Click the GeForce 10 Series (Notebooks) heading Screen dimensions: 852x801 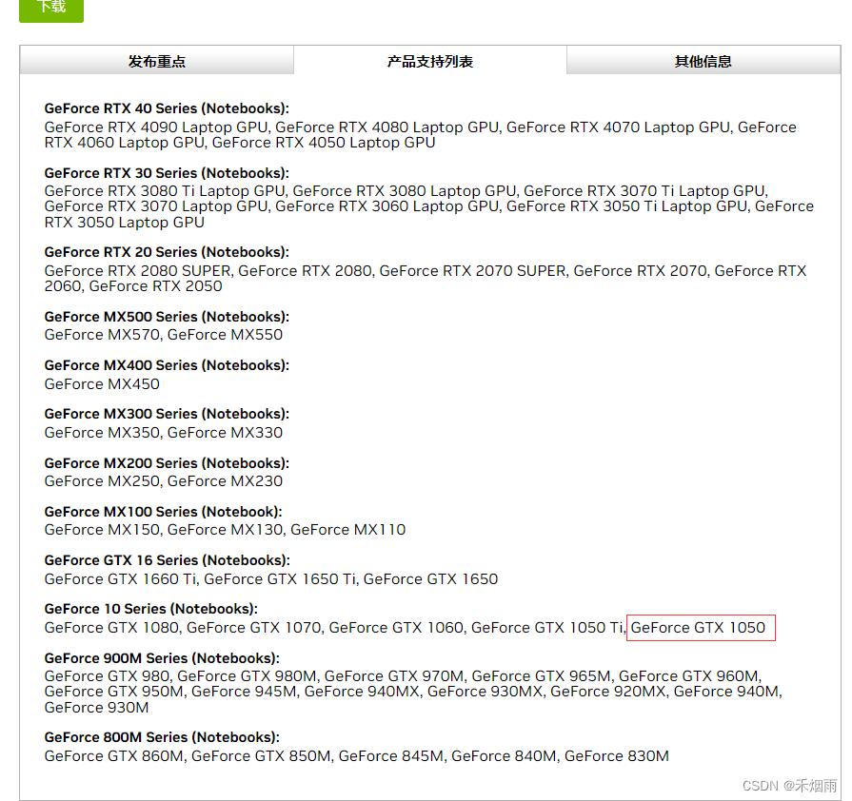150,609
